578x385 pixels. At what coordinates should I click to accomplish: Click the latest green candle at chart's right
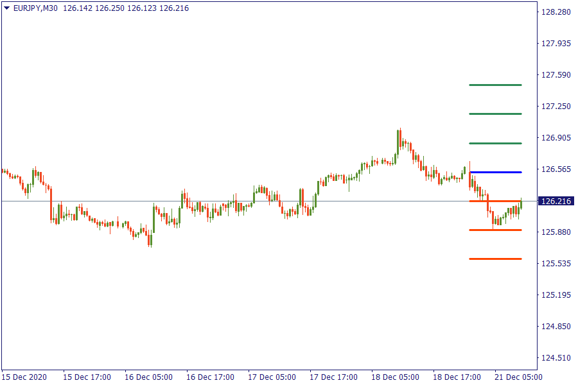[521, 205]
